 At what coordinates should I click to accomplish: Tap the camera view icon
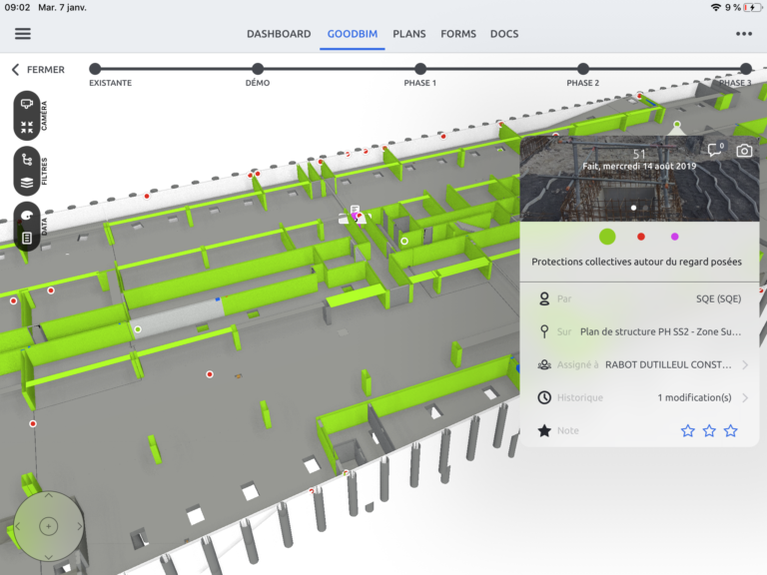pos(27,104)
